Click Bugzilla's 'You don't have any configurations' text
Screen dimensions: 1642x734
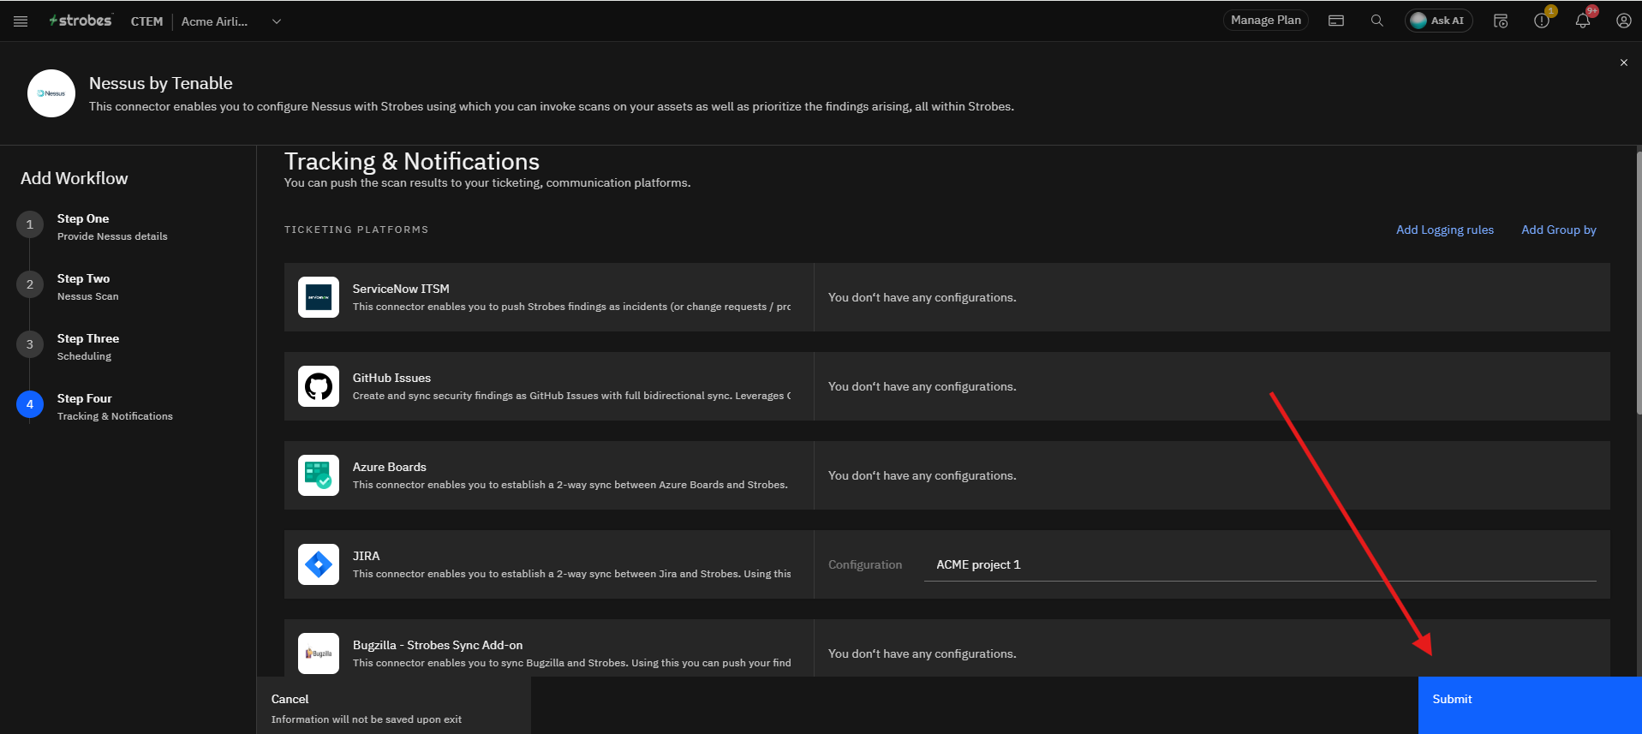(922, 653)
